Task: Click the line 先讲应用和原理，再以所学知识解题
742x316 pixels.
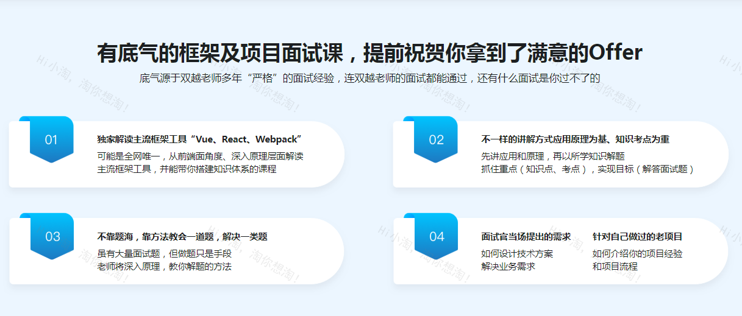Action: (x=553, y=156)
